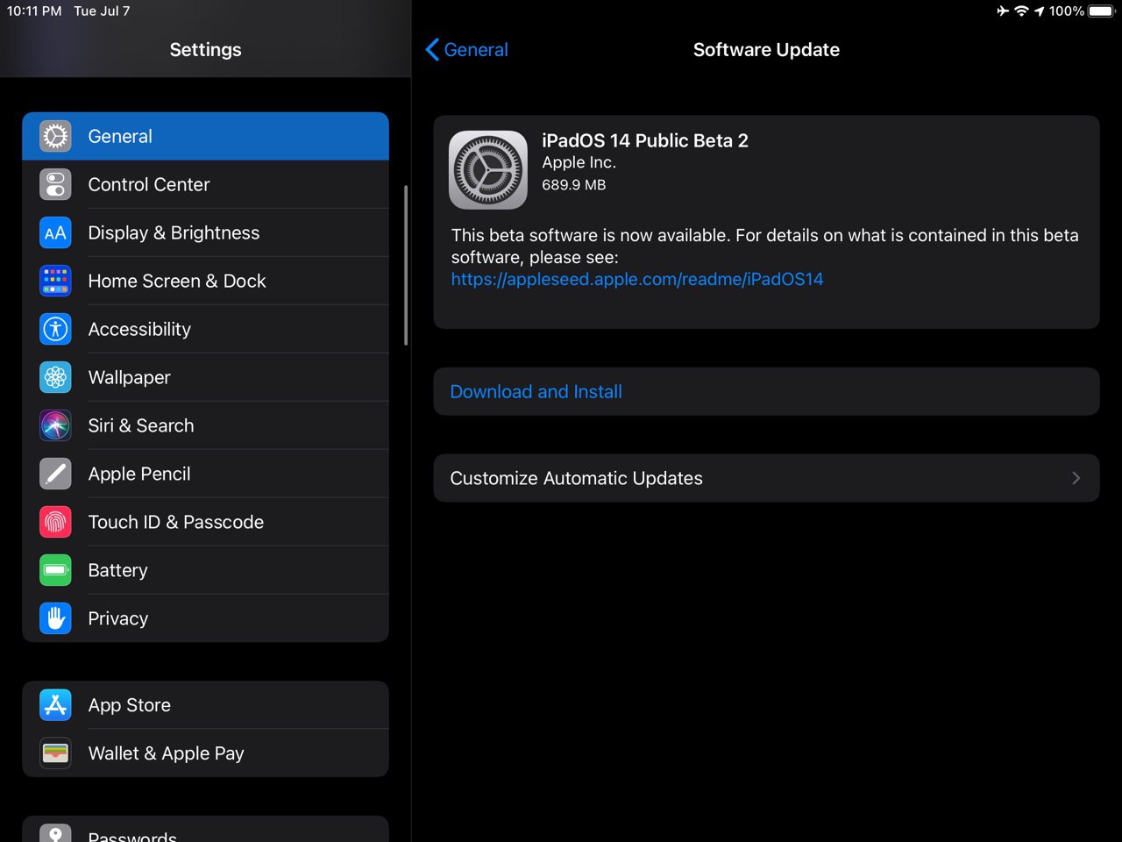Open Customize Automatic Updates
The height and width of the screenshot is (842, 1122).
pos(766,478)
